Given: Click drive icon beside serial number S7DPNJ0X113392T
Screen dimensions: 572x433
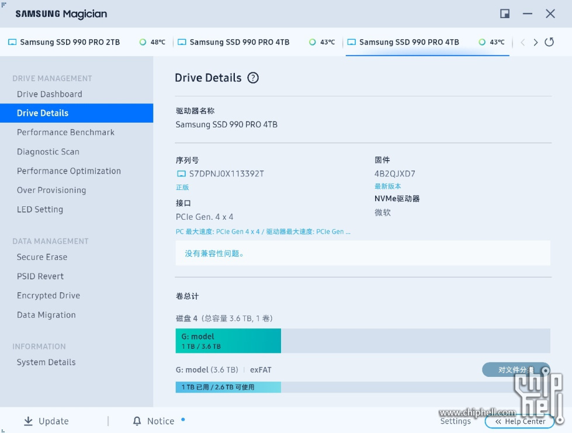Looking at the screenshot, I should (x=181, y=174).
